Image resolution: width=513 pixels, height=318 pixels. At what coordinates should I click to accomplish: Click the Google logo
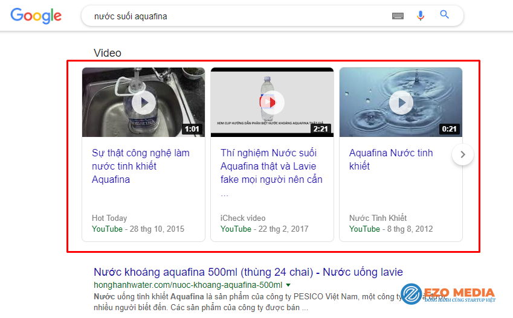(36, 16)
